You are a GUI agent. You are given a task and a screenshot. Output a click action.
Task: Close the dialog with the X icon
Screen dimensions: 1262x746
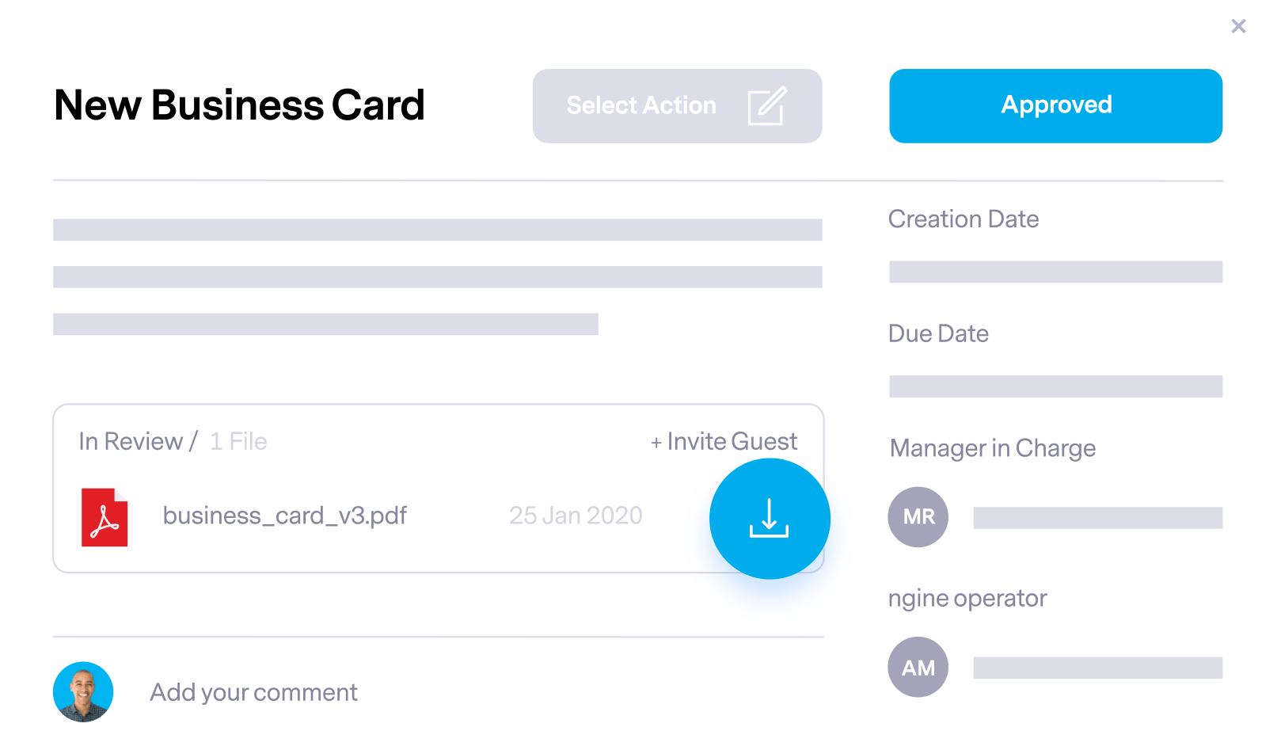coord(1238,26)
